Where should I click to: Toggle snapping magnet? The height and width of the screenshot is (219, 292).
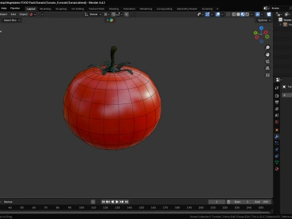pos(114,15)
